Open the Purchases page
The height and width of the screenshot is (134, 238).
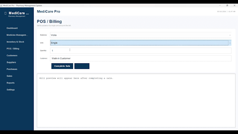point(12,69)
